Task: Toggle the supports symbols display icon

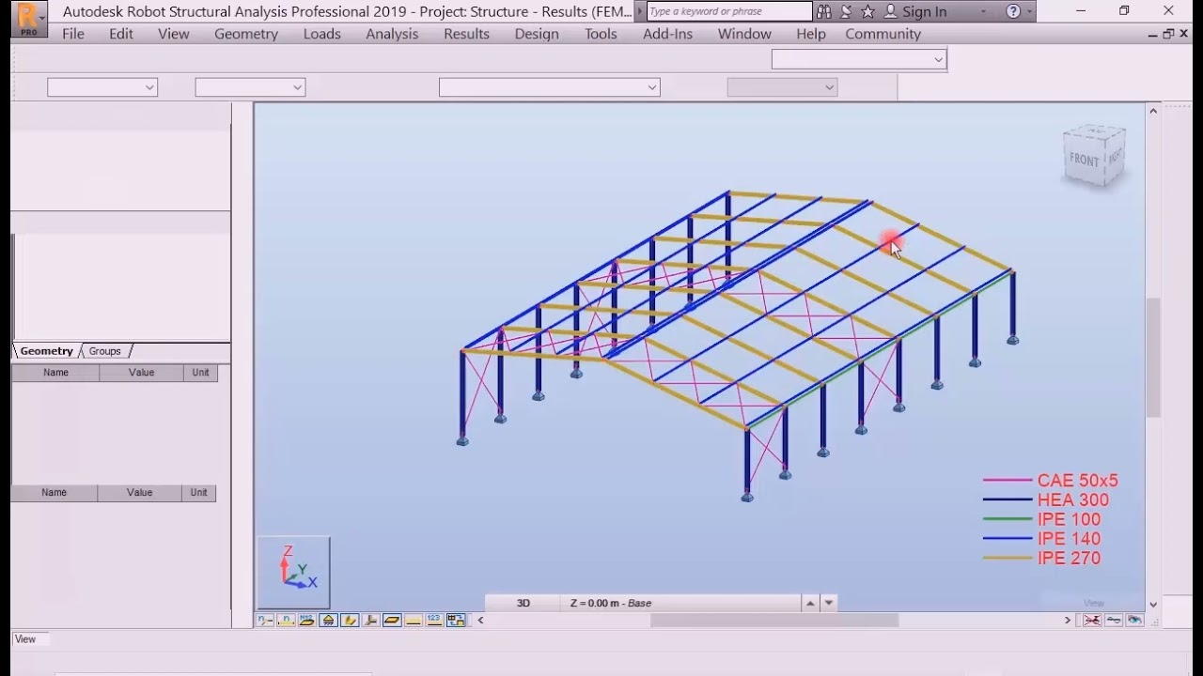Action: click(328, 620)
